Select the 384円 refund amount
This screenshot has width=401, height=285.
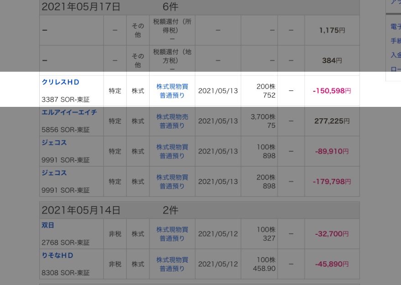[x=332, y=61]
